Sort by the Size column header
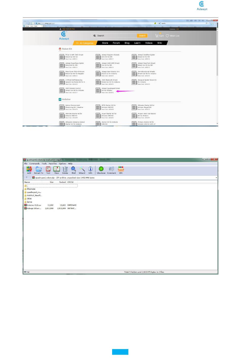Image resolution: width=241 pixels, height=358 pixels. [x=51, y=182]
